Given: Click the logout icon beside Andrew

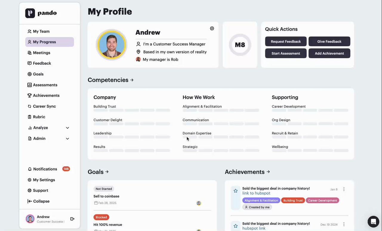Looking at the screenshot, I should (72, 219).
